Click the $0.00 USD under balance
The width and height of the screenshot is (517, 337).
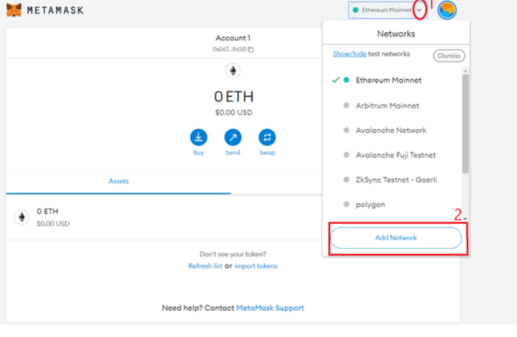234,113
